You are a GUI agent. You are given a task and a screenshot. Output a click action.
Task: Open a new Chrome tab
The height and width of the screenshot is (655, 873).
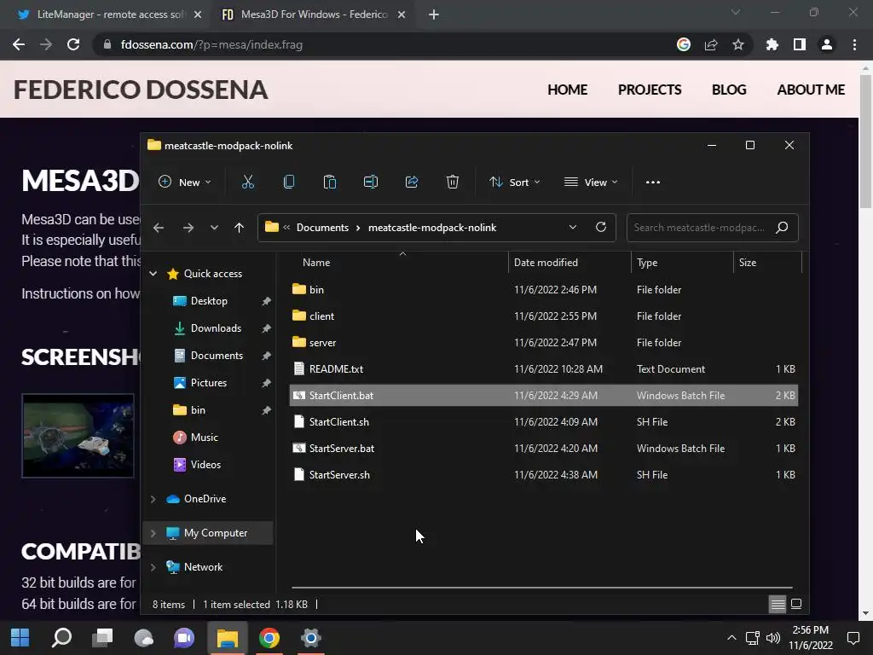pyautogui.click(x=434, y=14)
